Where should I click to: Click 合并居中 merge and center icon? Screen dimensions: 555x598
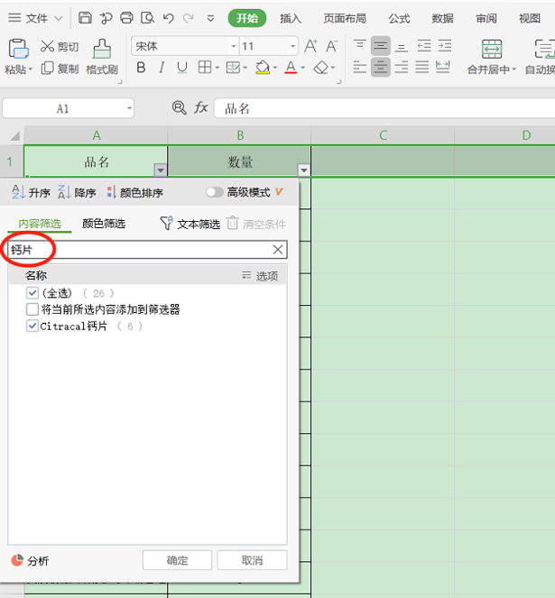point(492,49)
